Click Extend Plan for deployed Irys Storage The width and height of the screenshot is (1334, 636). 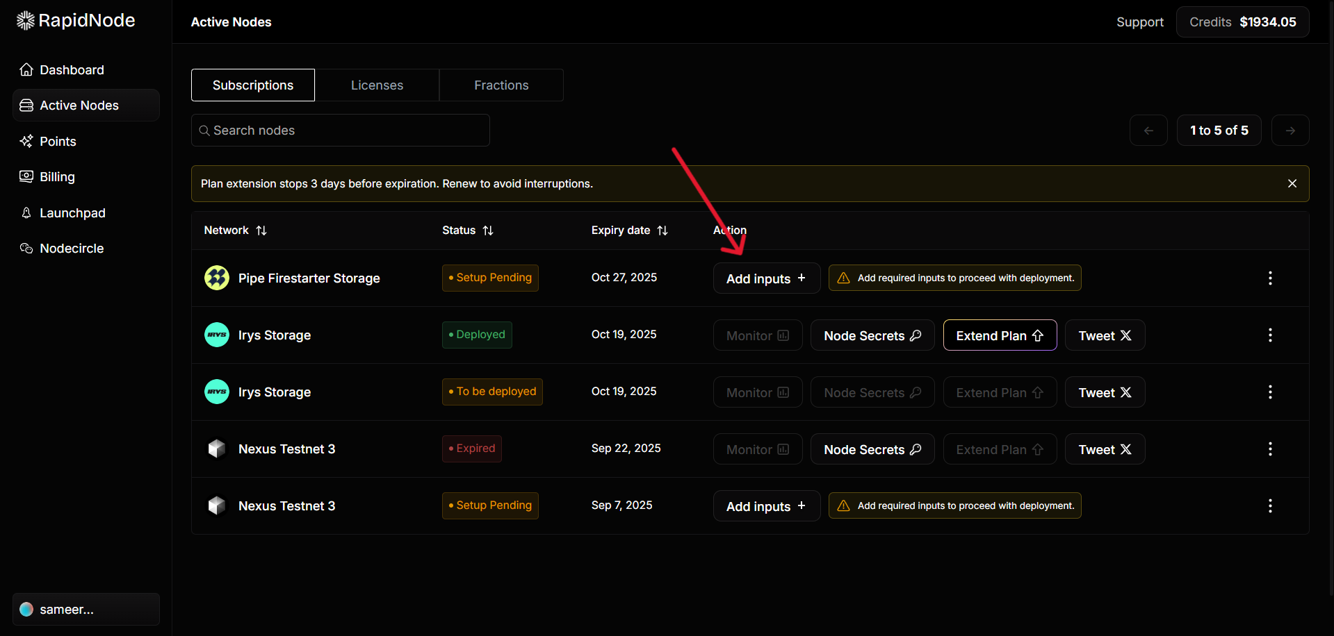point(999,335)
